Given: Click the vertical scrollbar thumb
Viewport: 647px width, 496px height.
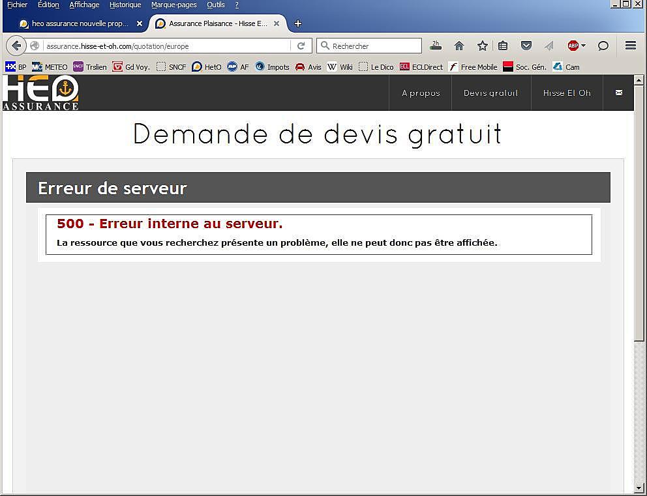Looking at the screenshot, I should pyautogui.click(x=639, y=212).
